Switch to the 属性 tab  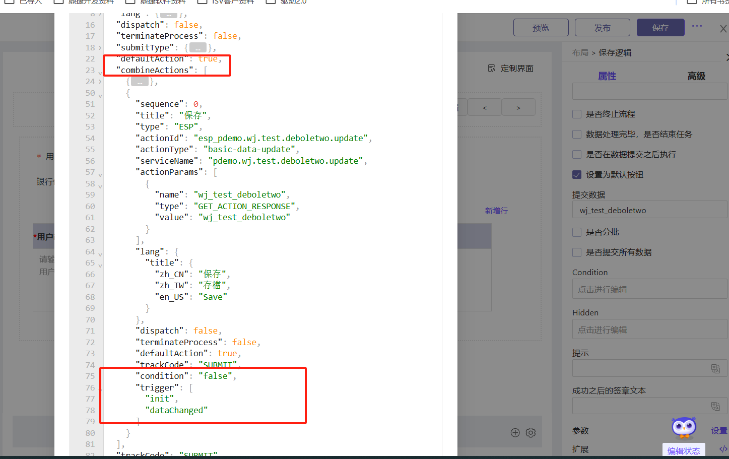(607, 76)
